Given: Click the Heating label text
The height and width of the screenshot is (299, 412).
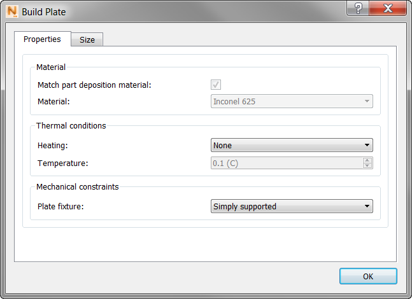Looking at the screenshot, I should click(x=53, y=145).
